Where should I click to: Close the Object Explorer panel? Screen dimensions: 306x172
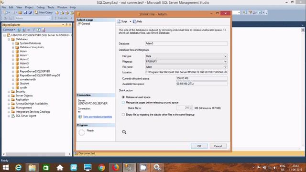pyautogui.click(x=70, y=25)
